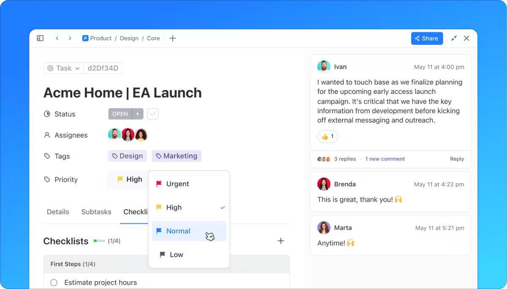
Task: Click the Acme Home | EA Launch title
Action: pos(123,93)
